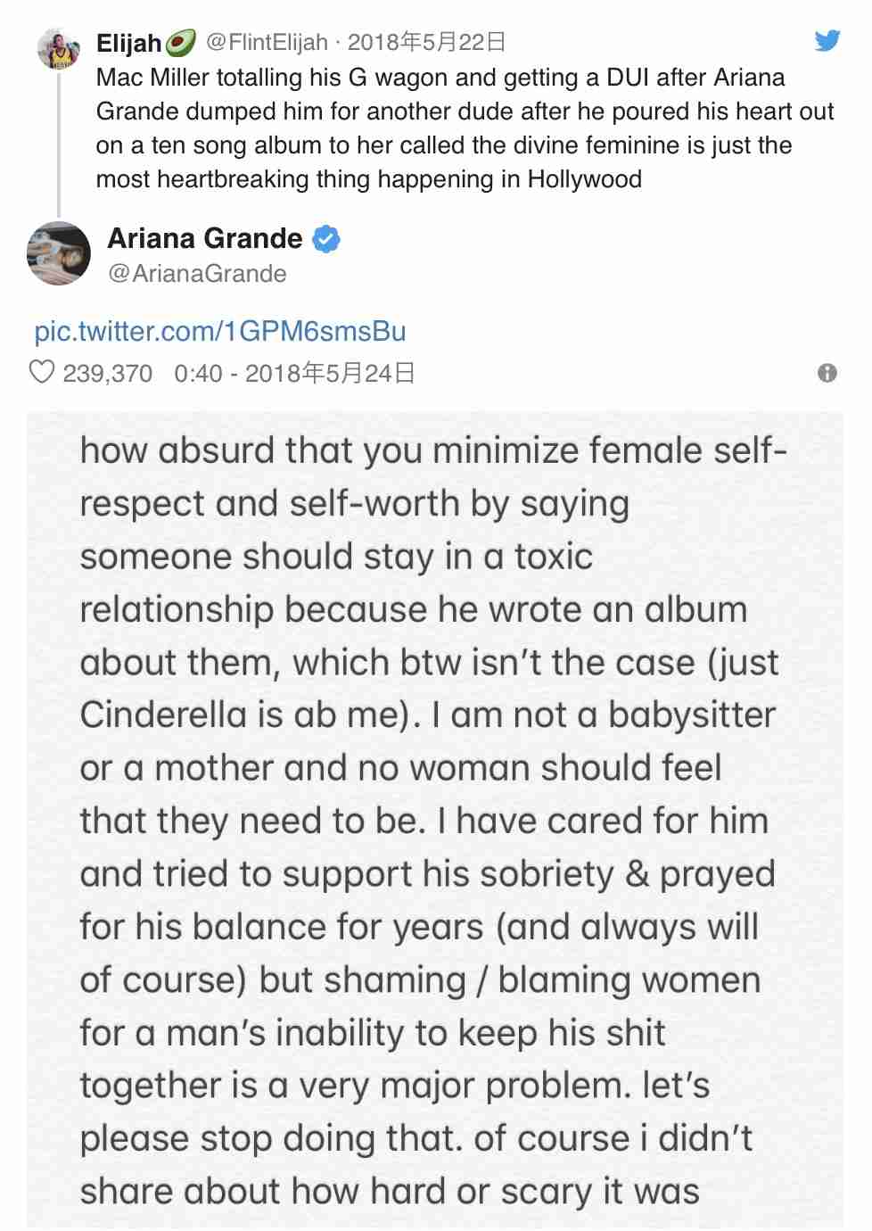
Task: Click the Twitter bird logo
Action: pos(827,40)
